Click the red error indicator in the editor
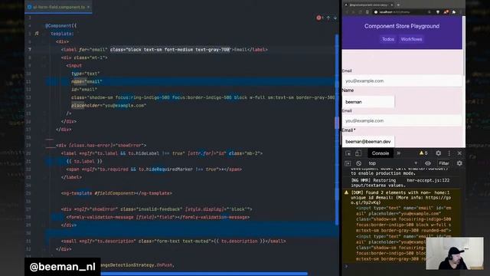The width and height of the screenshot is (490, 276). [319, 18]
